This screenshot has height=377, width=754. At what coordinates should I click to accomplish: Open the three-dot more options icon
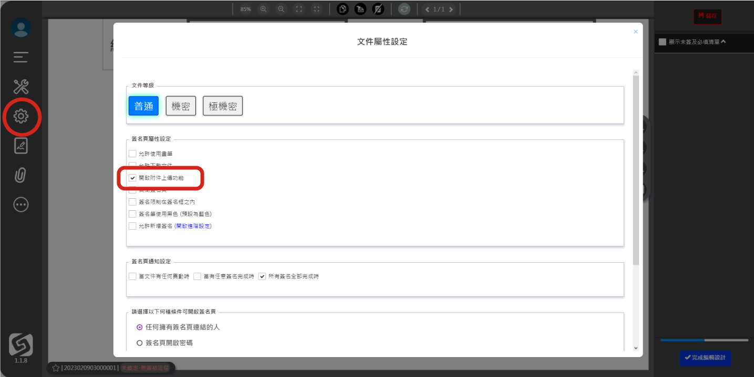point(21,204)
